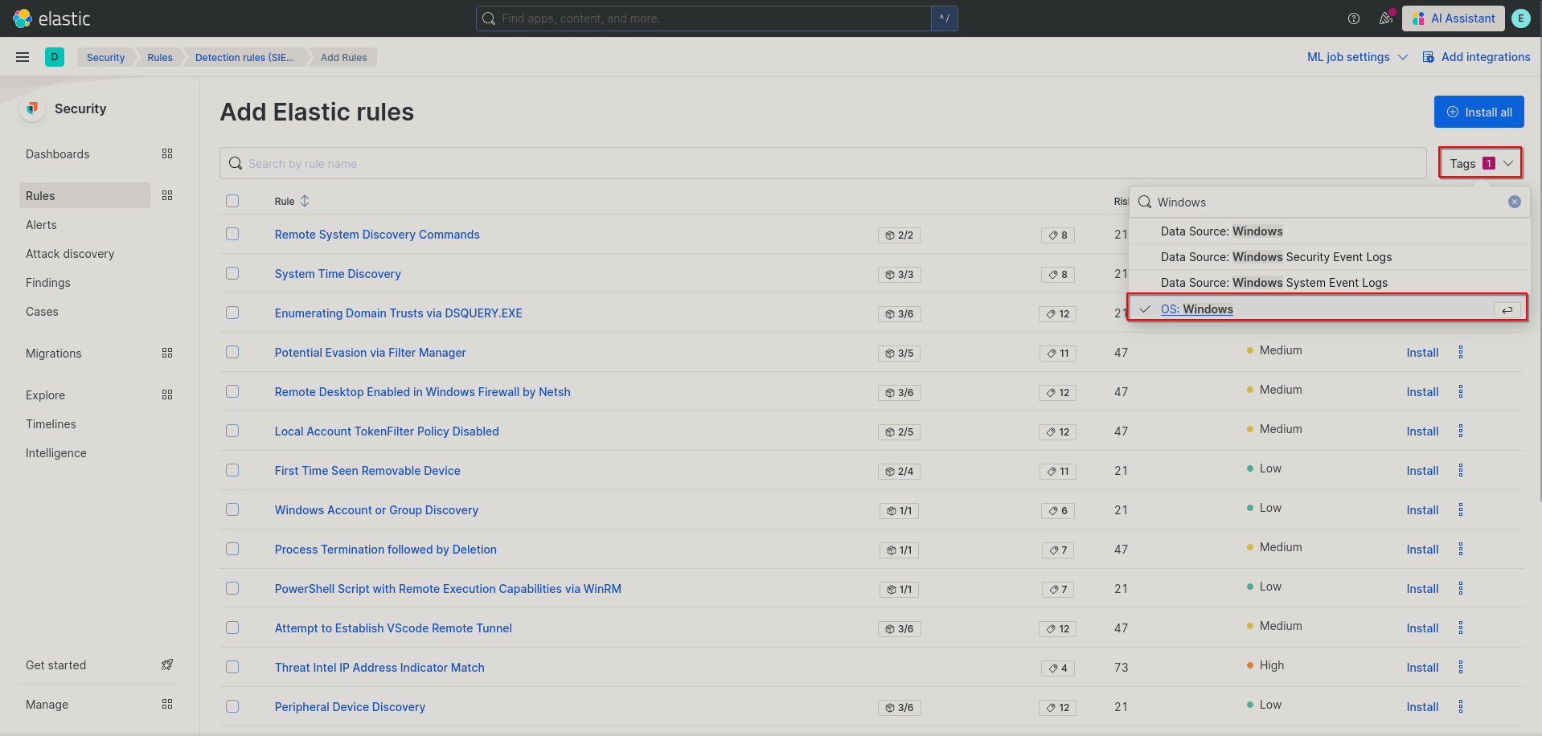1542x736 pixels.
Task: Select Data Source: Windows System Event Logs tag
Action: tap(1329, 283)
